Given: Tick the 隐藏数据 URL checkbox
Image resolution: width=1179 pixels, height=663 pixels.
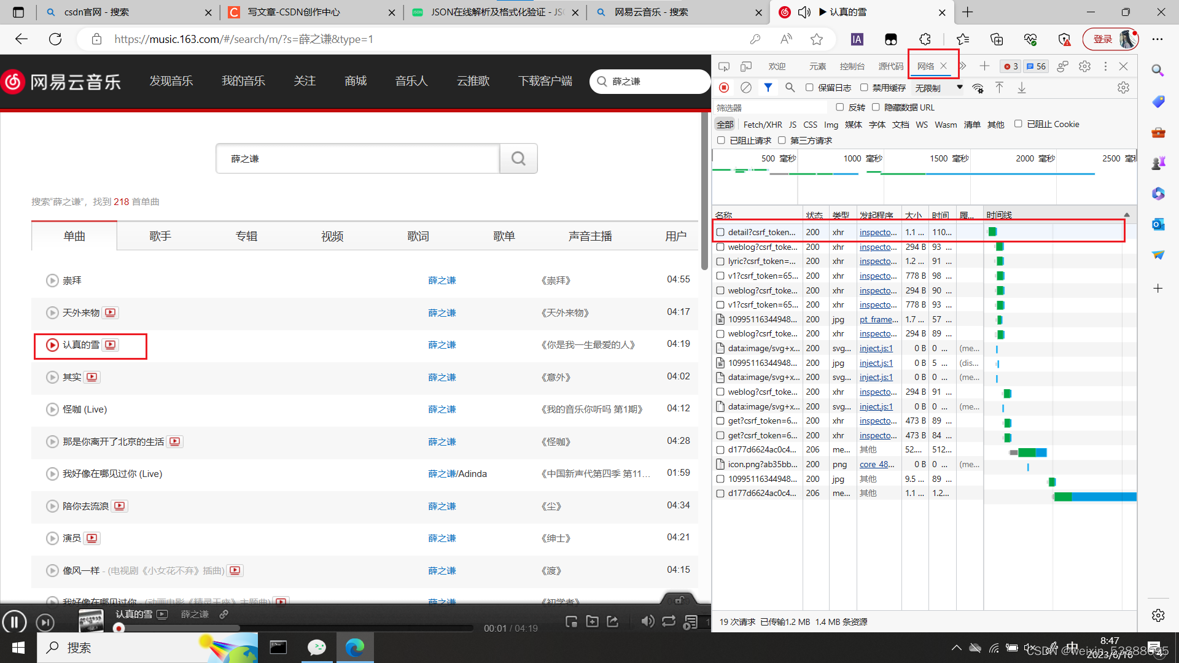Looking at the screenshot, I should [x=876, y=107].
